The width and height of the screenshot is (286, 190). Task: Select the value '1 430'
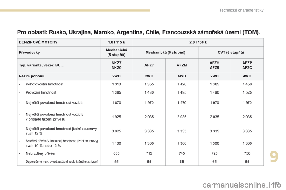pyautogui.click(x=149, y=92)
